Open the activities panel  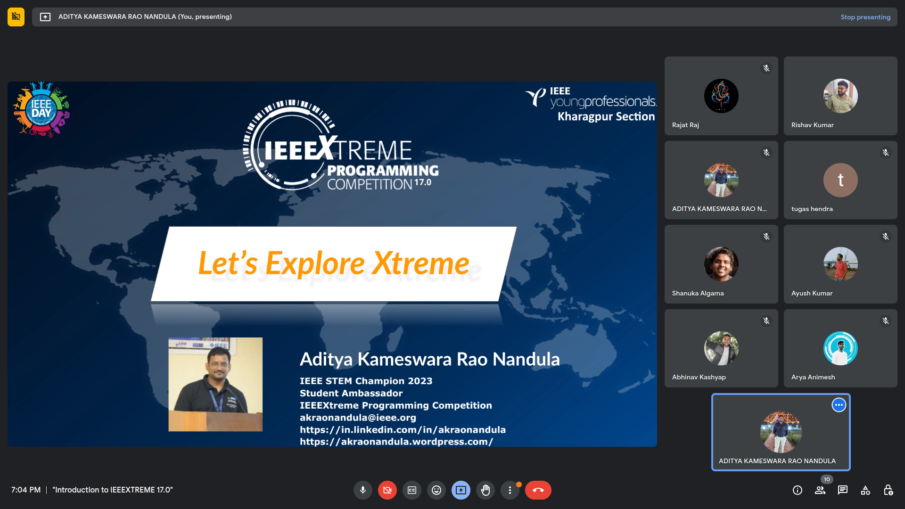point(865,490)
